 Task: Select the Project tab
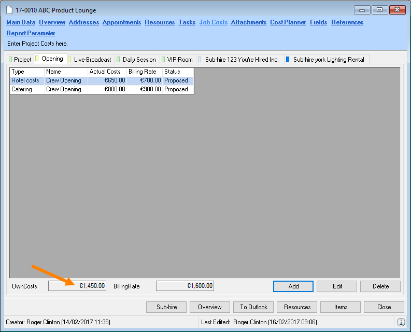22,60
